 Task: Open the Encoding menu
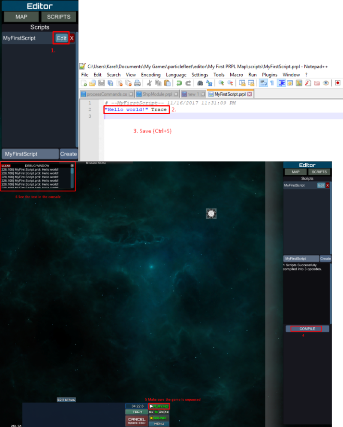point(150,75)
